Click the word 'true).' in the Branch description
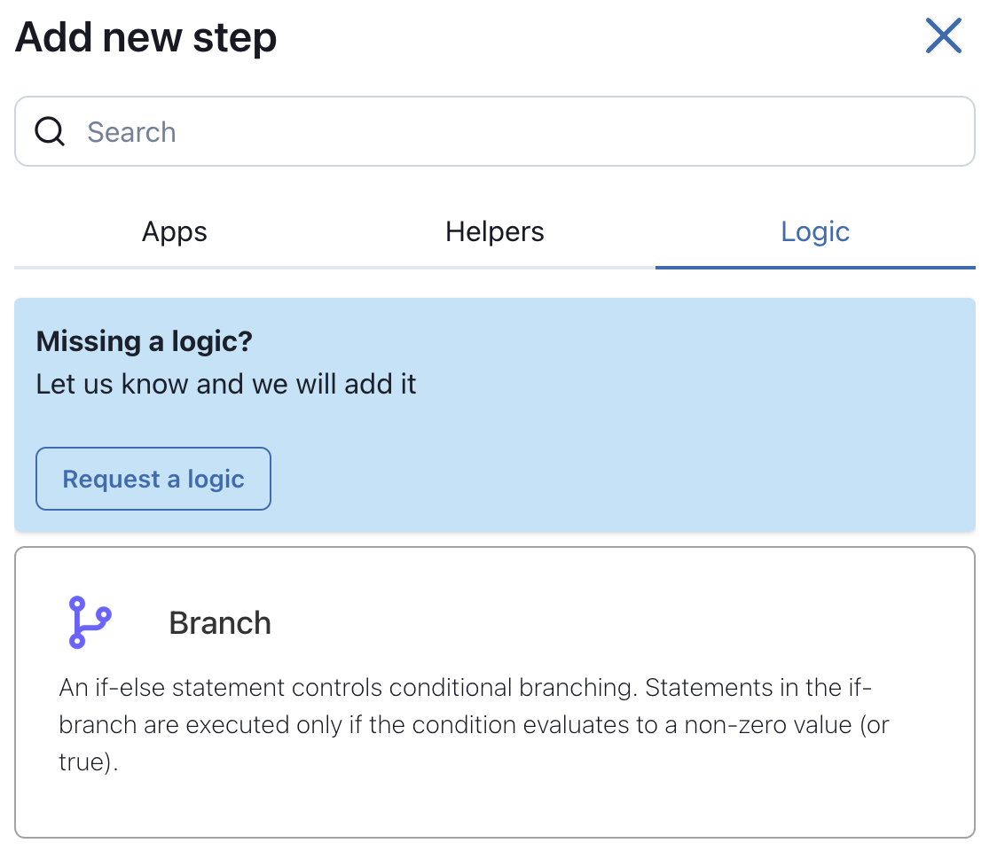The height and width of the screenshot is (851, 997). 89,761
